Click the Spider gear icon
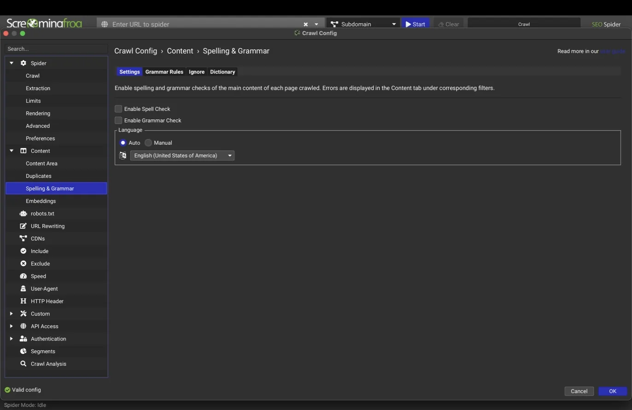The width and height of the screenshot is (632, 410). [x=23, y=63]
